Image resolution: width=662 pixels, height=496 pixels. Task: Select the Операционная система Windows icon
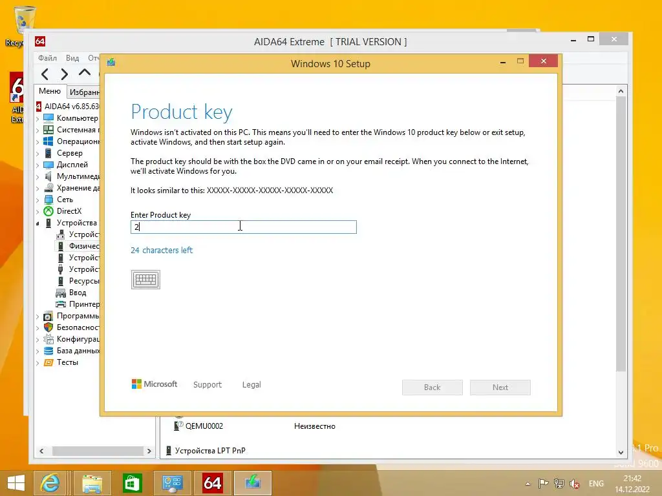(x=48, y=141)
